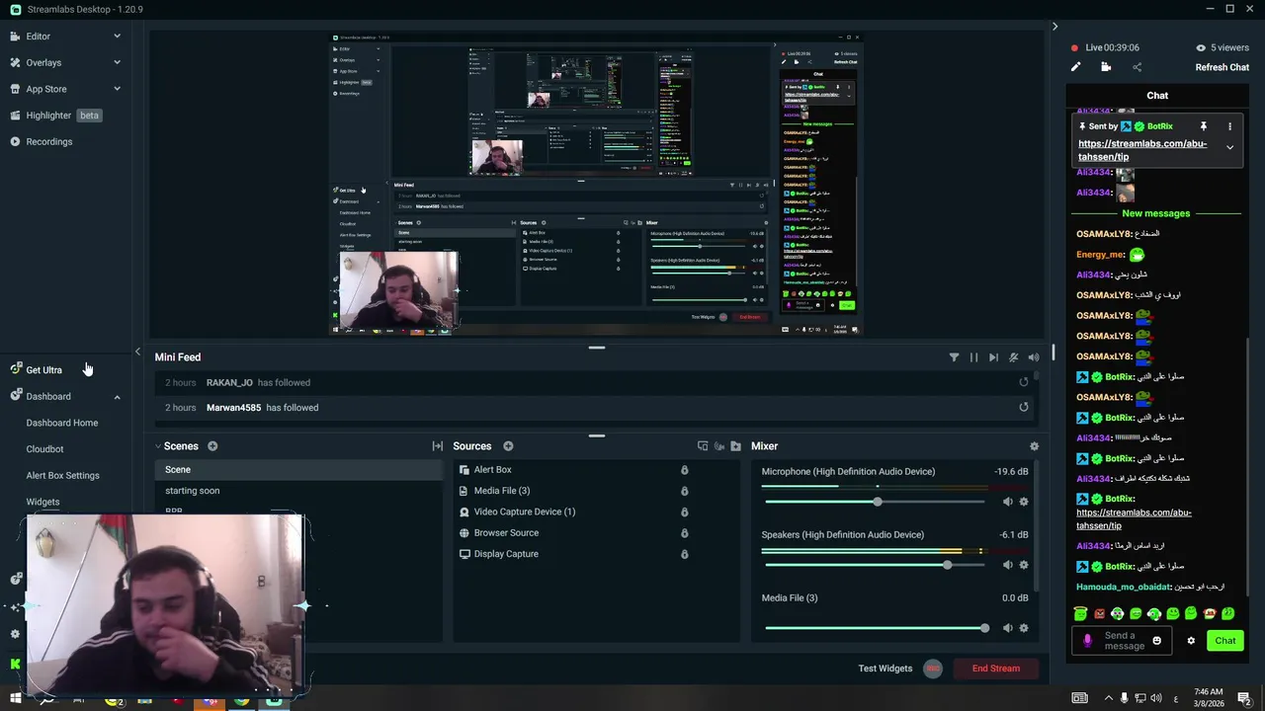This screenshot has height=711, width=1265.
Task: Click the purple microphone icon in chat
Action: [1088, 641]
